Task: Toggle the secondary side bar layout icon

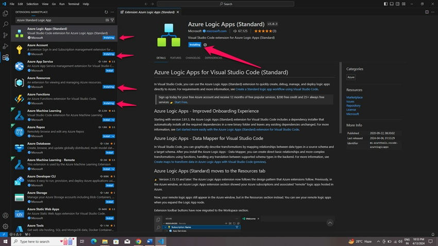Action: [x=397, y=4]
